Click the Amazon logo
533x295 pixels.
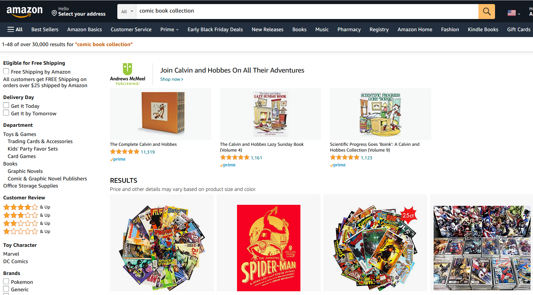click(x=24, y=12)
